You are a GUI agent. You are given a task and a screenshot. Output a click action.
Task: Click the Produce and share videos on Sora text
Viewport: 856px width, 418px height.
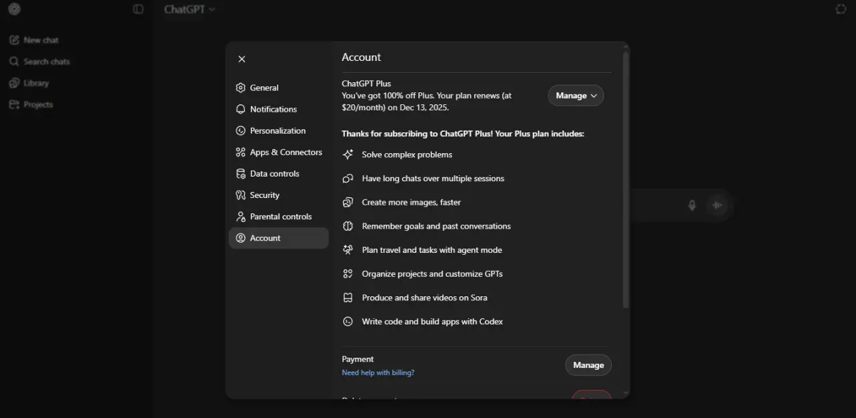(x=425, y=298)
